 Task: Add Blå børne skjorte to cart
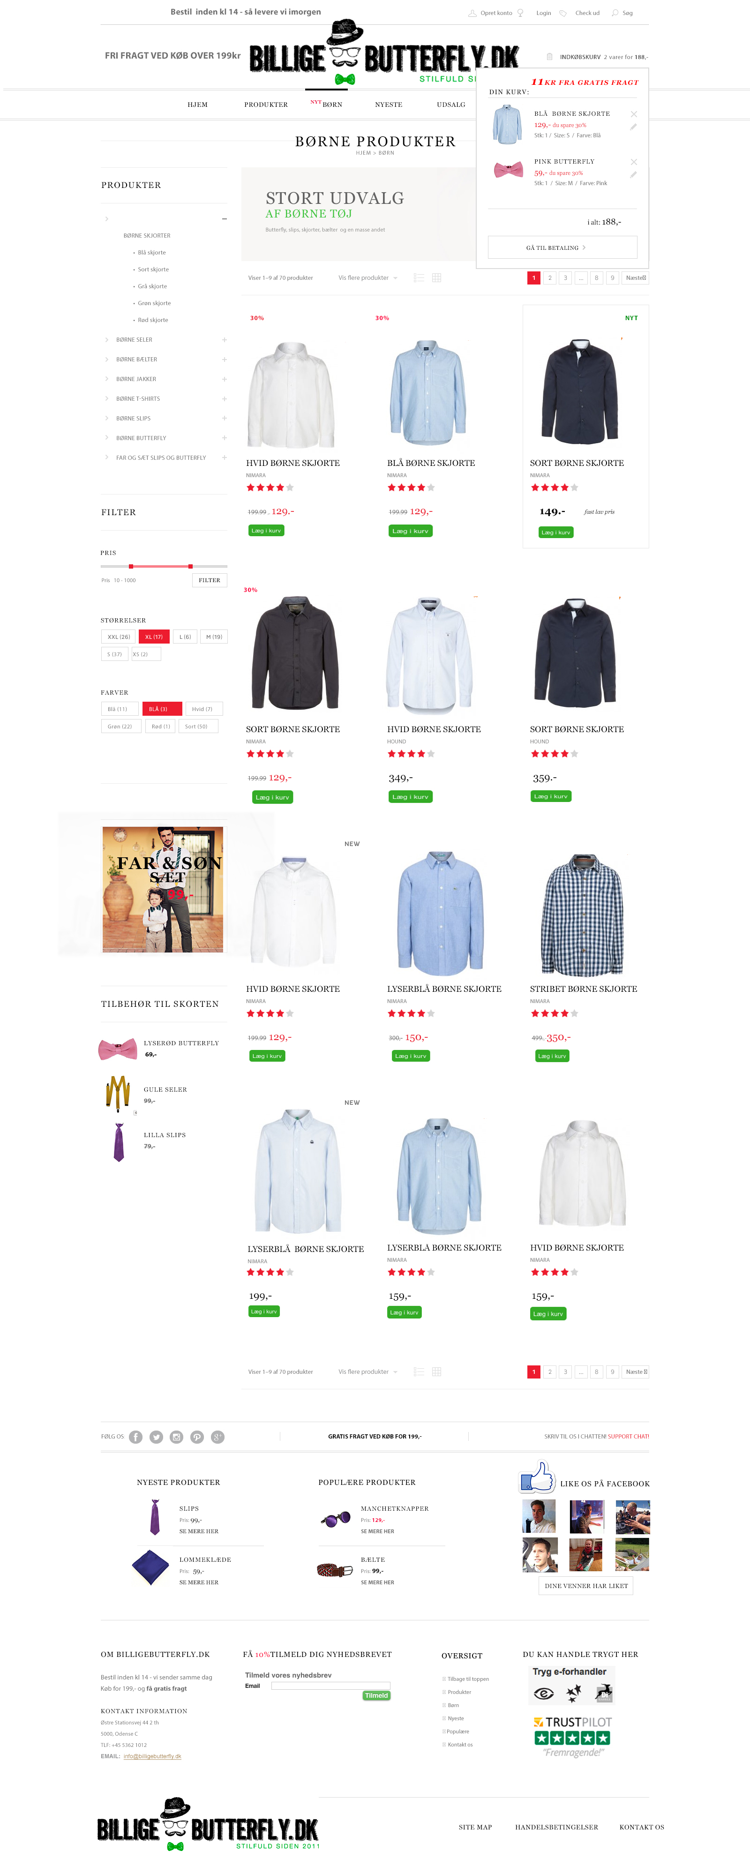coord(410,531)
